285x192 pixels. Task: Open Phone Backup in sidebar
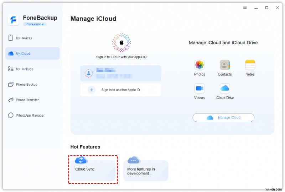coord(32,84)
